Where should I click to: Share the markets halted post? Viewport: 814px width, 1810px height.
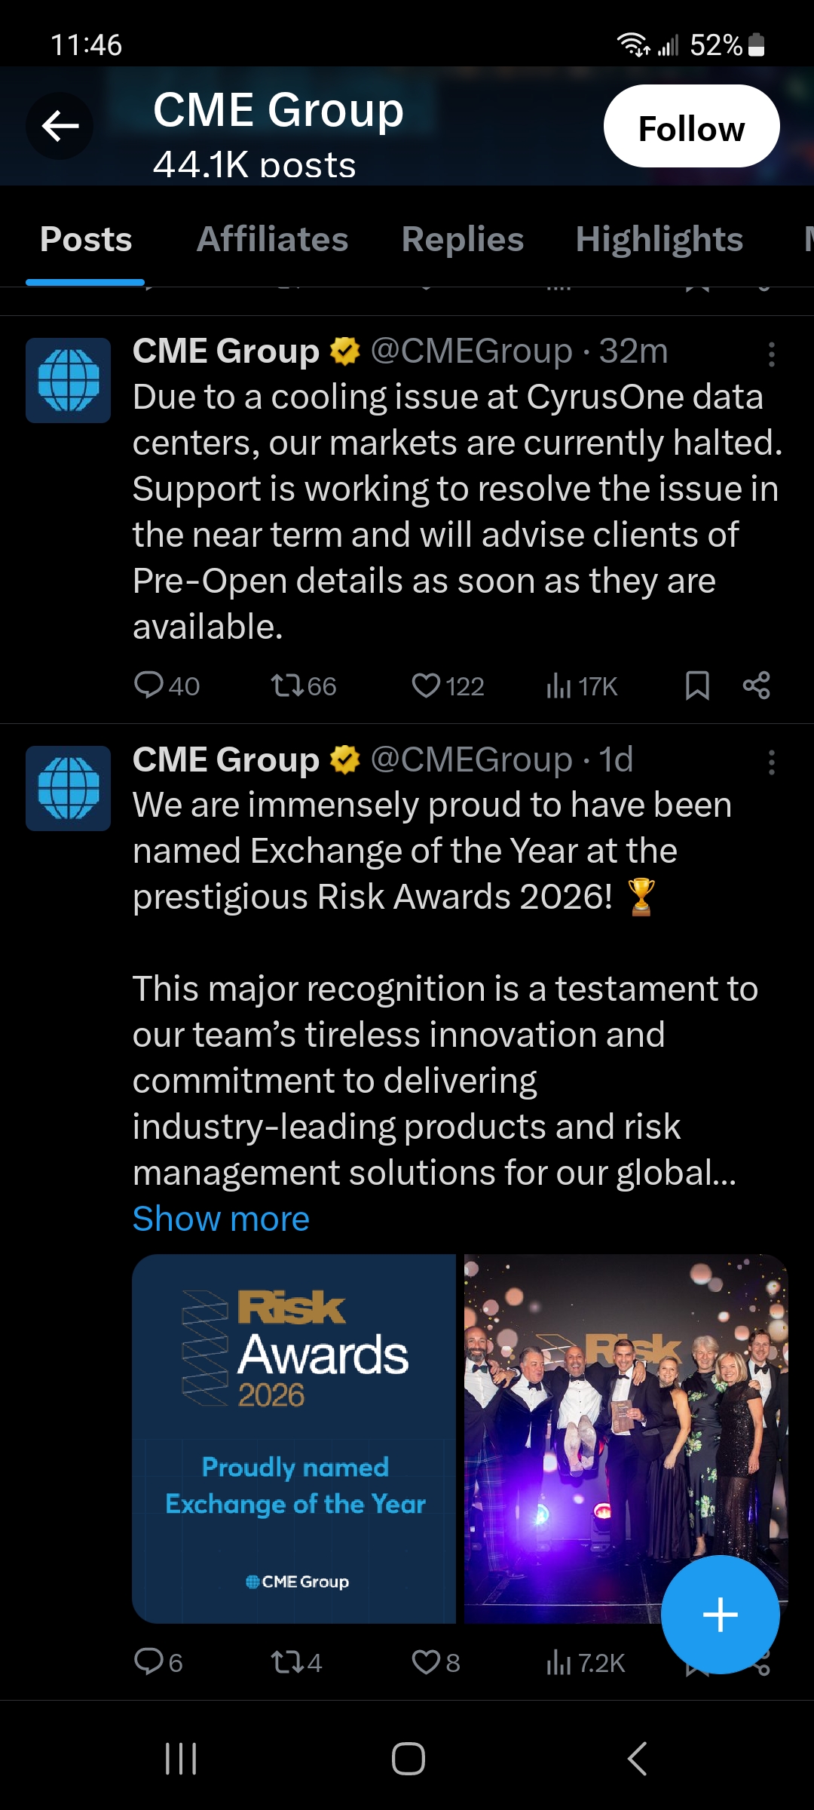click(x=756, y=686)
